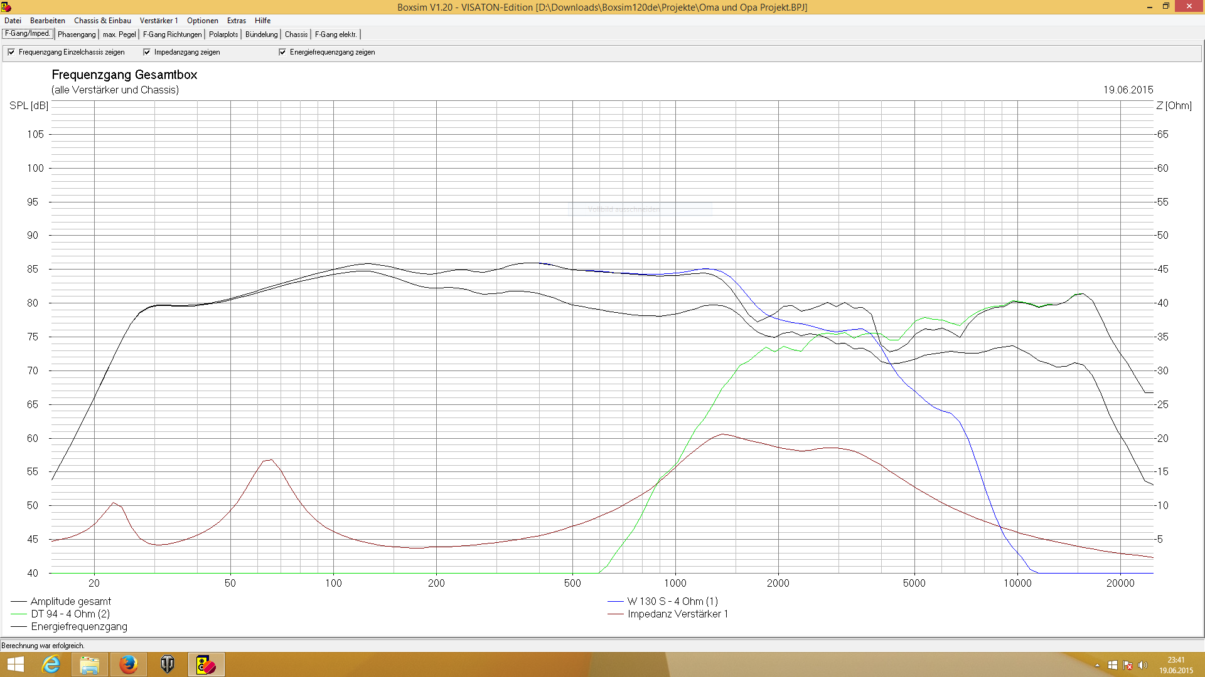
Task: Open the World of Tanks taskbar icon
Action: click(168, 664)
